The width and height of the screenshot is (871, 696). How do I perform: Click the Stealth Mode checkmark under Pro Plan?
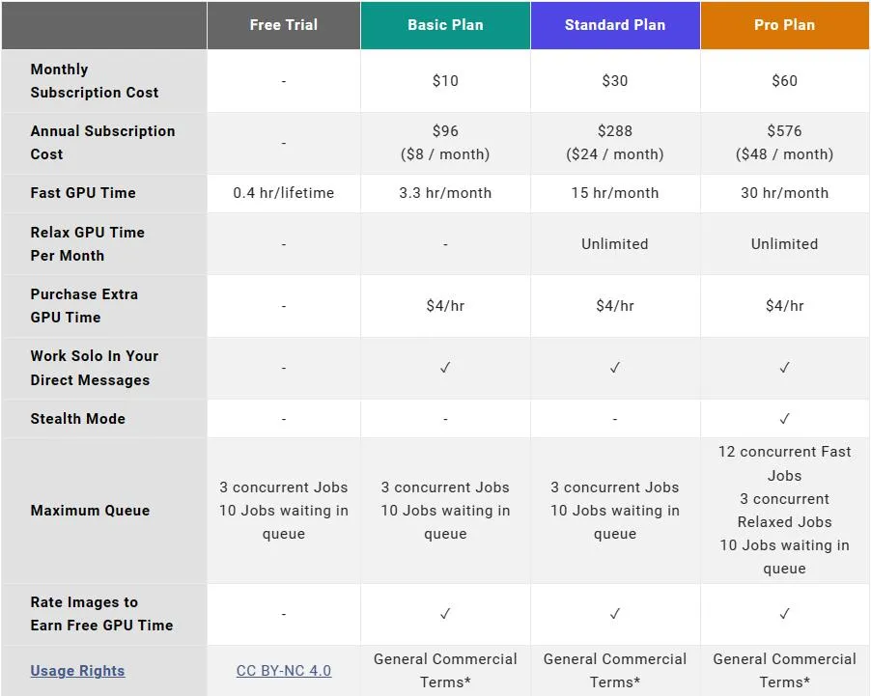(x=784, y=418)
